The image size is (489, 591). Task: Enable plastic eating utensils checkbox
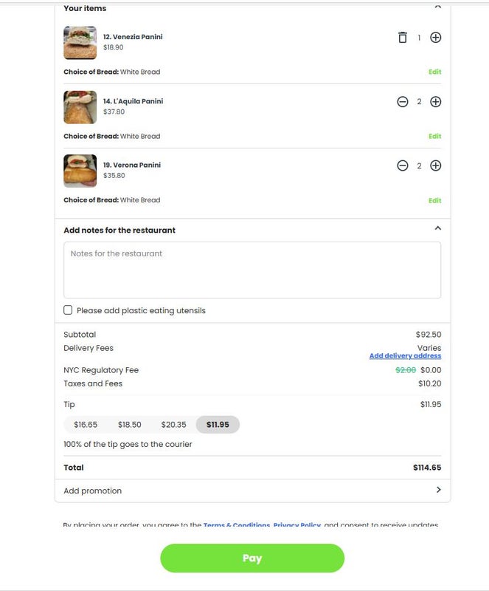click(68, 310)
